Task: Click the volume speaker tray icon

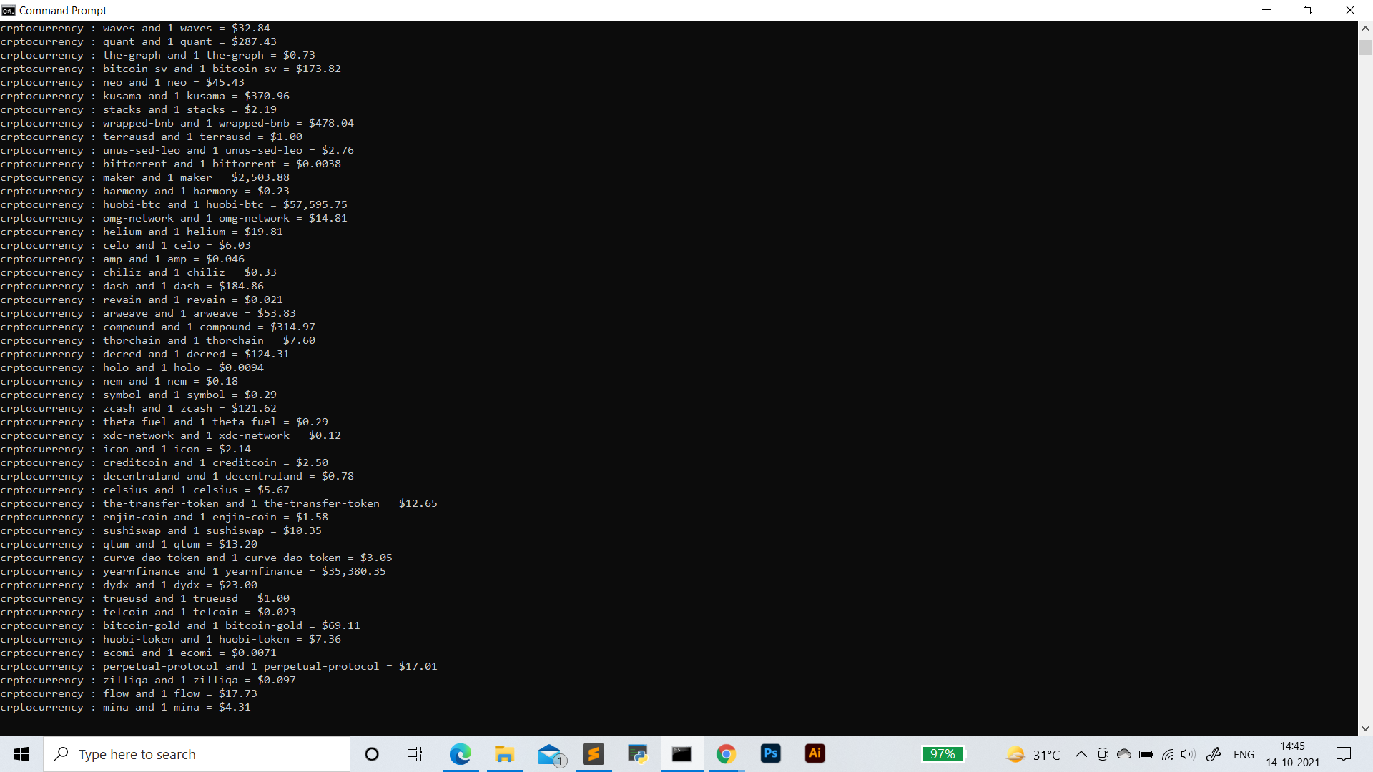Action: click(1189, 754)
